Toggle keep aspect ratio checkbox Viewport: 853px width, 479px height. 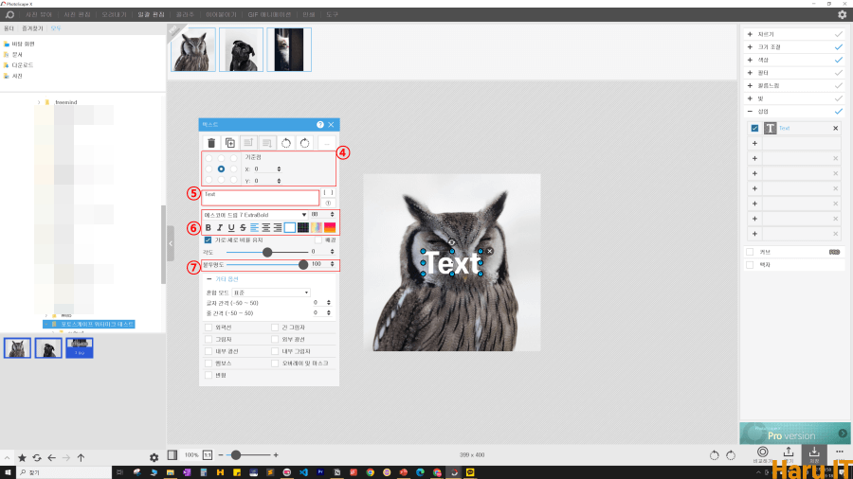(208, 240)
